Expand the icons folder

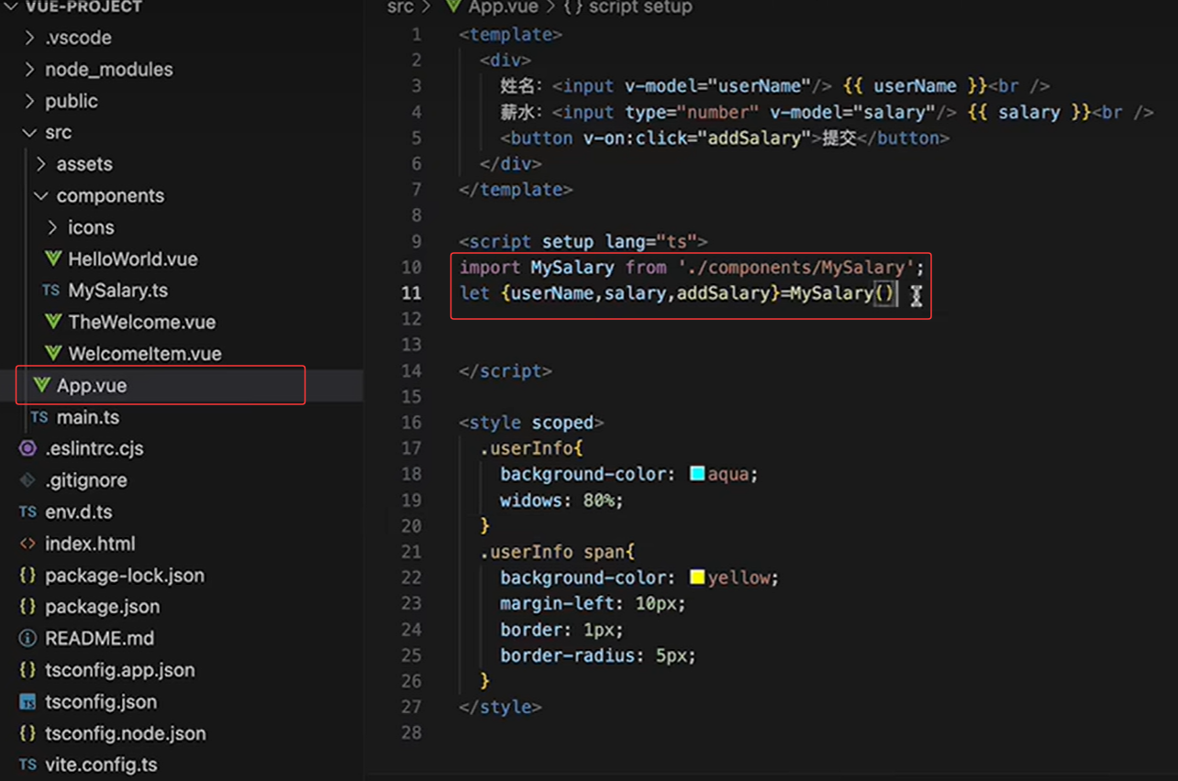tap(52, 227)
